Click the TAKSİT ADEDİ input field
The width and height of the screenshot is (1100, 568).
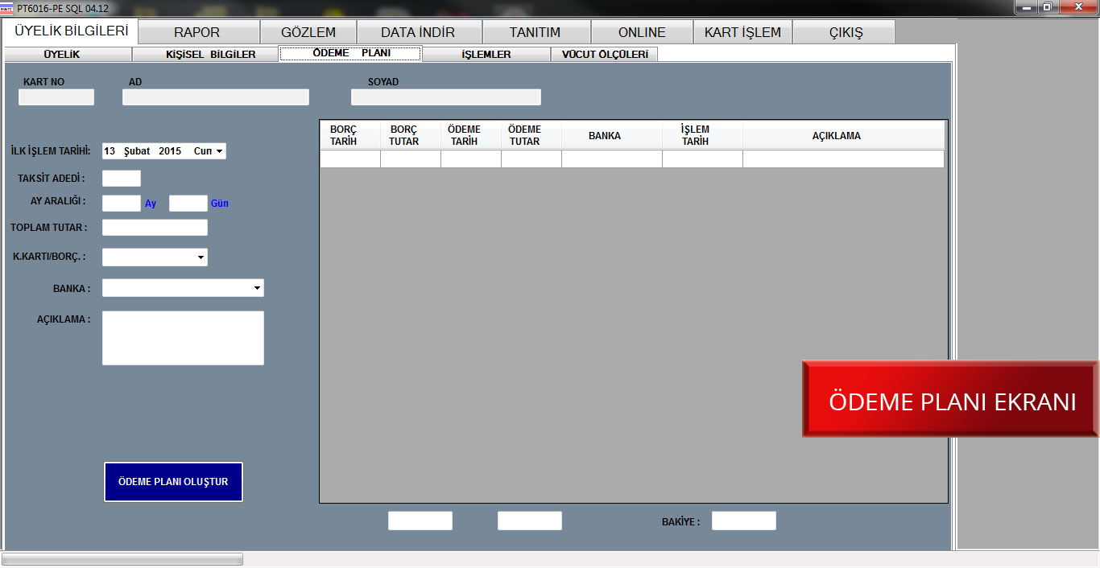[x=122, y=179]
